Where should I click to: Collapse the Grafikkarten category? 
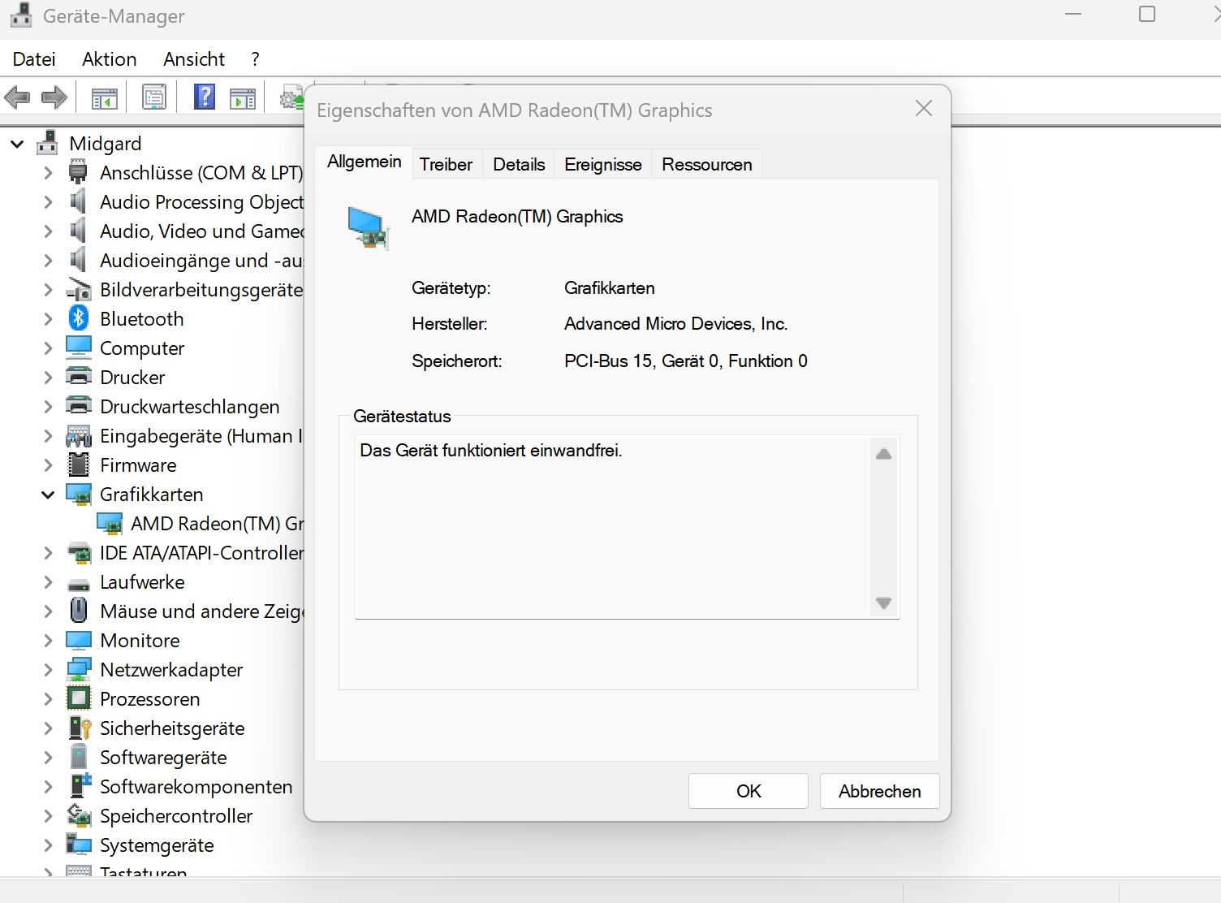click(48, 495)
